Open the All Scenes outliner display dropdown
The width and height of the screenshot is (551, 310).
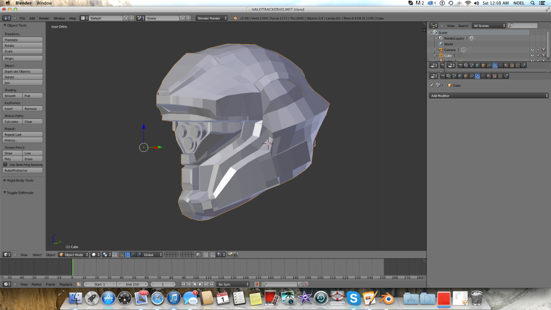tap(489, 26)
